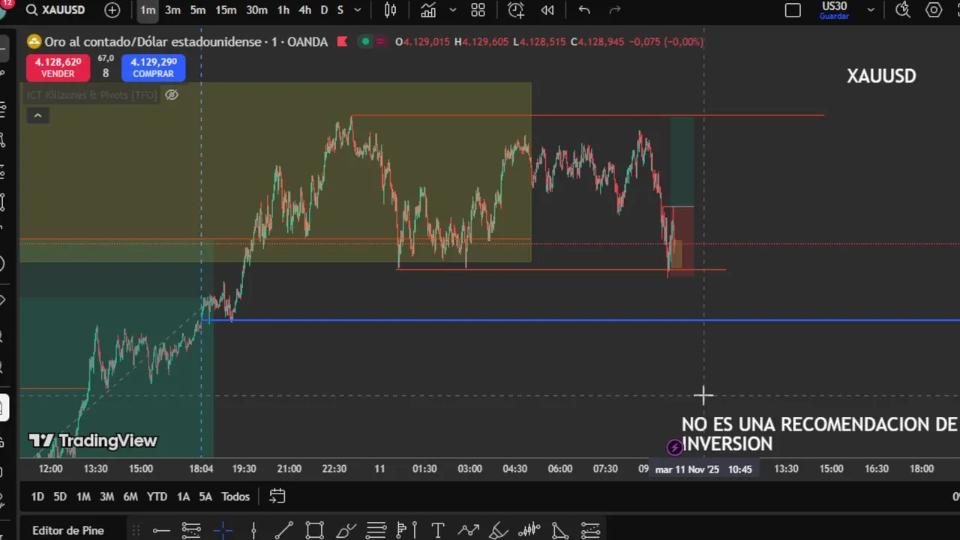Switch to the 1m timeframe
This screenshot has height=540, width=960.
[x=148, y=10]
